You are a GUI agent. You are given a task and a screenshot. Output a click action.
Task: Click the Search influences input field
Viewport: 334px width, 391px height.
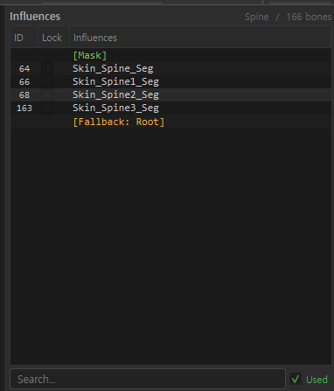coord(148,379)
